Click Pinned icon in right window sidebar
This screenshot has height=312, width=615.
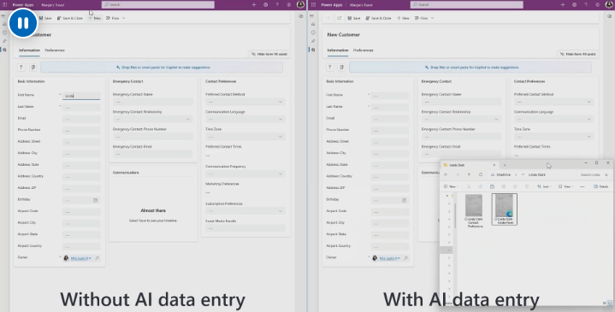click(313, 41)
